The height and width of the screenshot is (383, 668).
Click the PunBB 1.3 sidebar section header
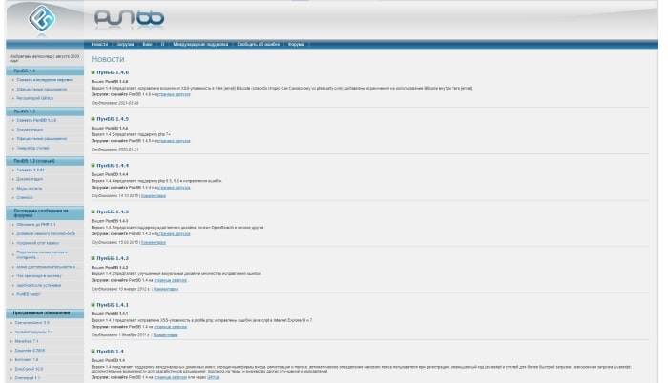[x=45, y=111]
